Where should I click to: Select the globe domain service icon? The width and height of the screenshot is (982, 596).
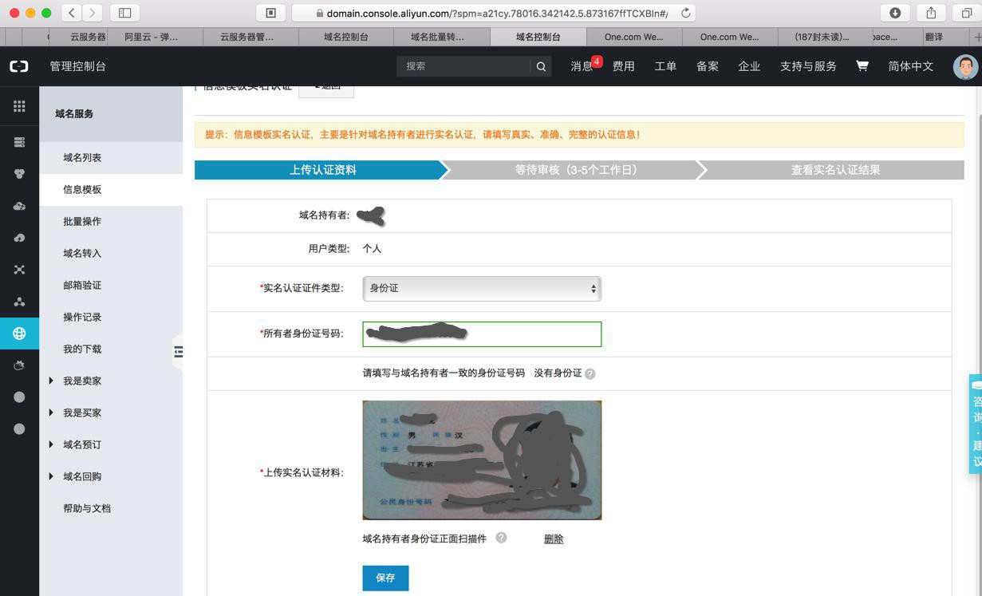[19, 334]
